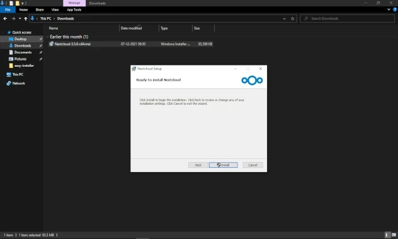Close the Nextcloud Setup dialog
This screenshot has width=398, height=239.
coord(261,69)
